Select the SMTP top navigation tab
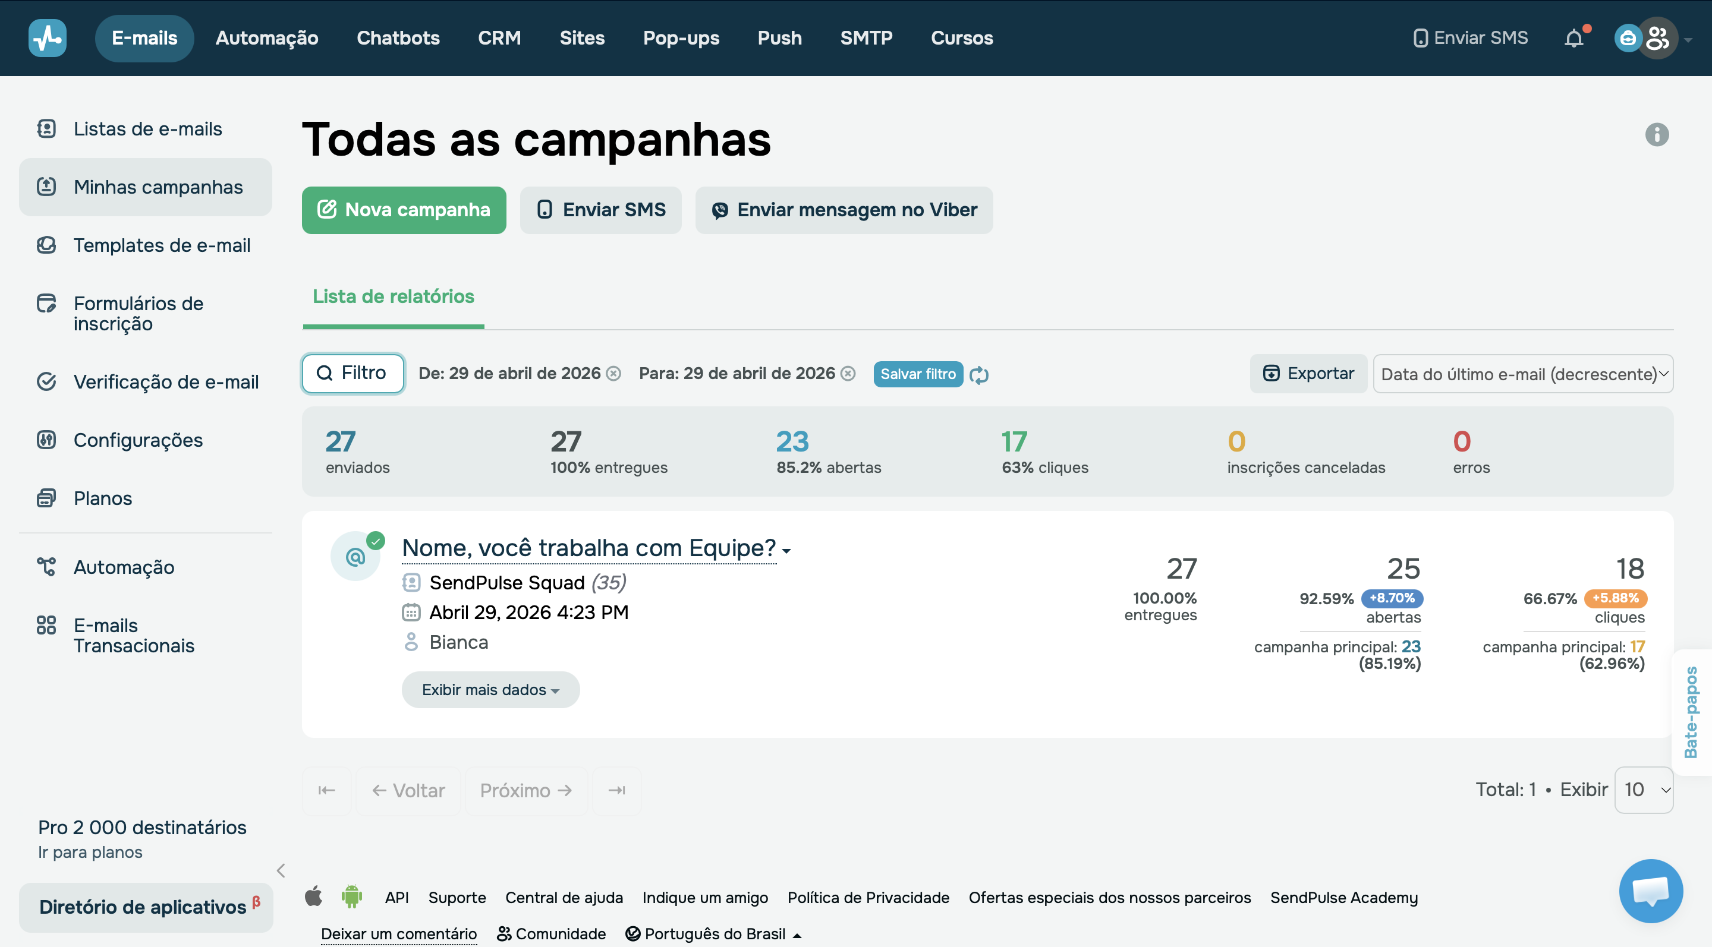 866,39
